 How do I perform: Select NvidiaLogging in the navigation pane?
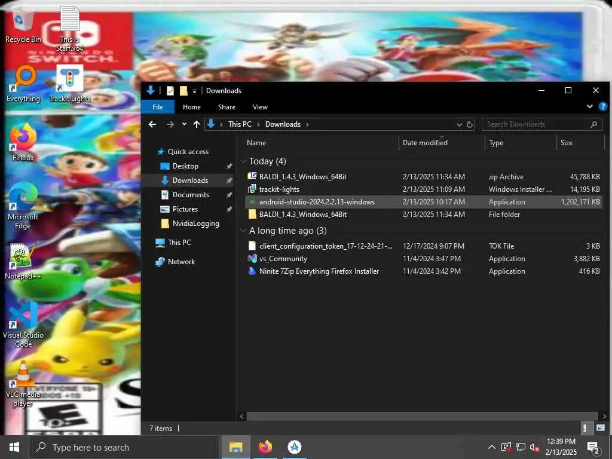(195, 224)
